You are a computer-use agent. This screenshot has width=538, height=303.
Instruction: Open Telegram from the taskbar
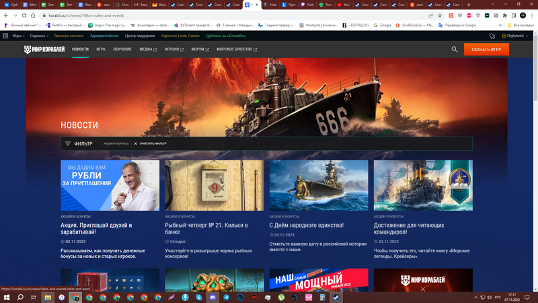pyautogui.click(x=227, y=297)
